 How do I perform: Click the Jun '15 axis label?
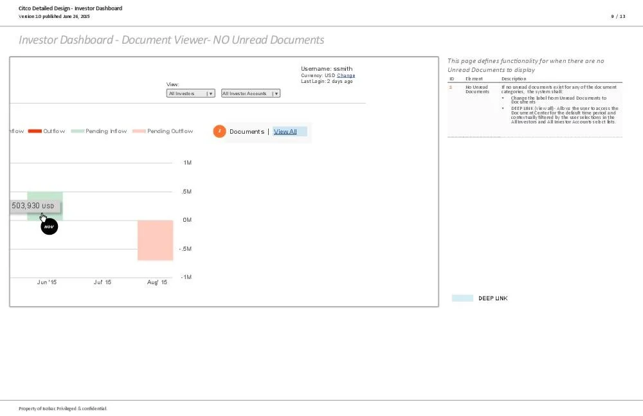click(47, 282)
